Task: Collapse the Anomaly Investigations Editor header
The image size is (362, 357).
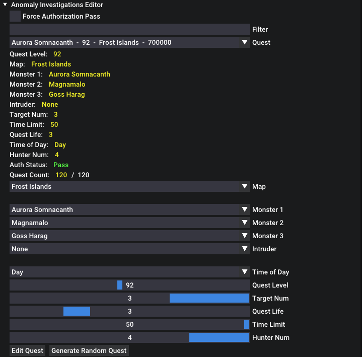Action: coord(5,5)
